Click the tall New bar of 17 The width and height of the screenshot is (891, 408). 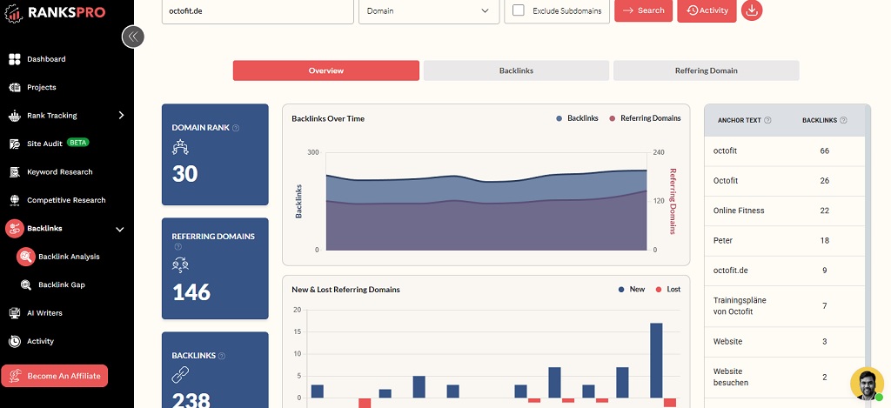point(656,360)
